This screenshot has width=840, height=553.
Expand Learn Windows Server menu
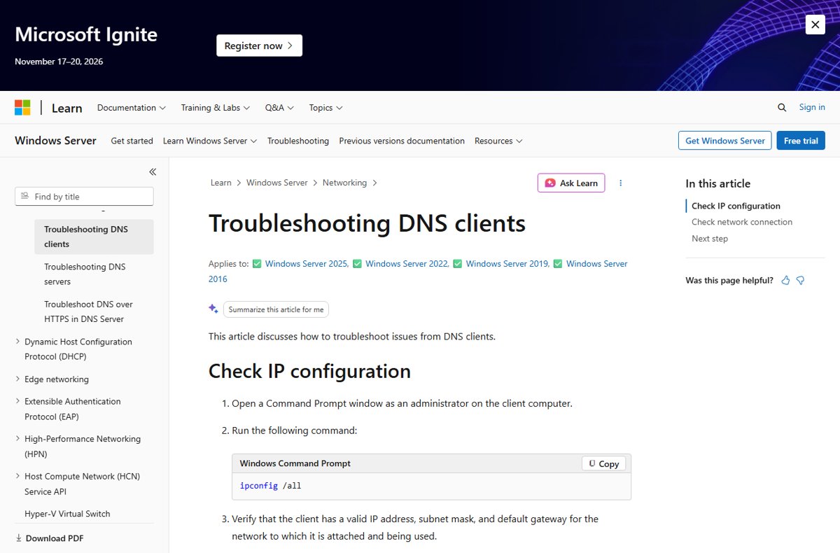click(210, 141)
